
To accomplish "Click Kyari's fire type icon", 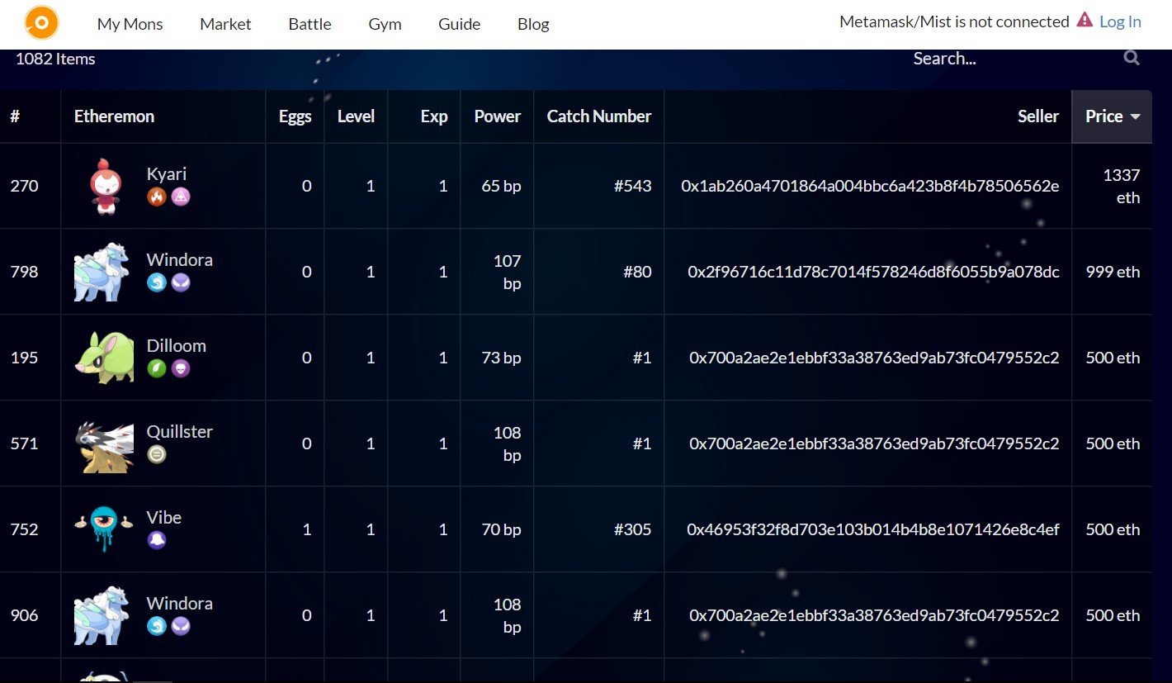I will tap(157, 197).
